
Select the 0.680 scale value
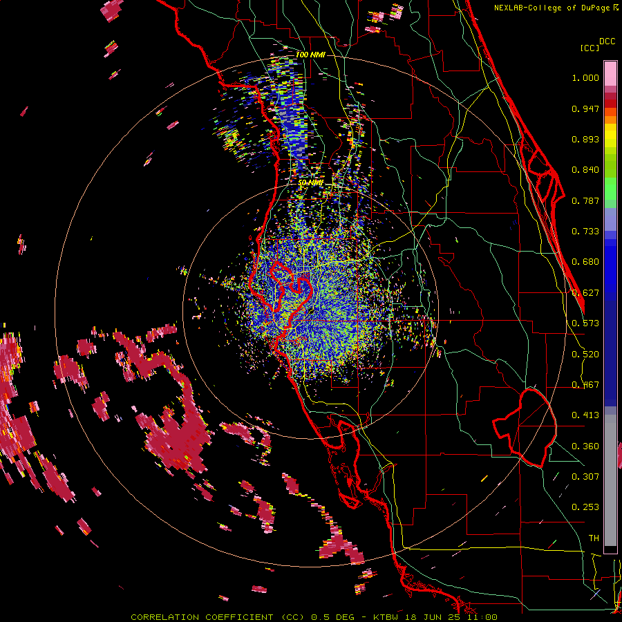[585, 262]
